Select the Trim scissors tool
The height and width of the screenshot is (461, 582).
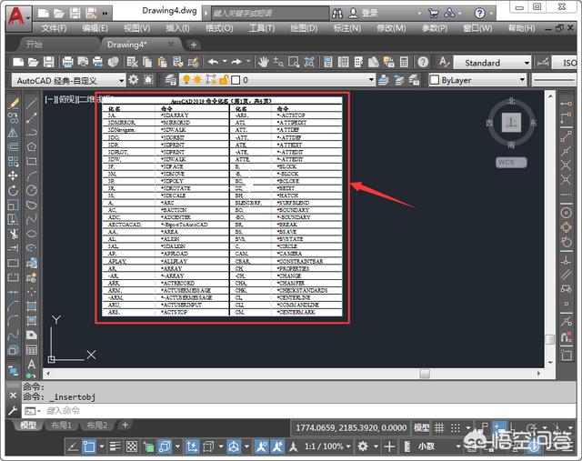tap(14, 235)
